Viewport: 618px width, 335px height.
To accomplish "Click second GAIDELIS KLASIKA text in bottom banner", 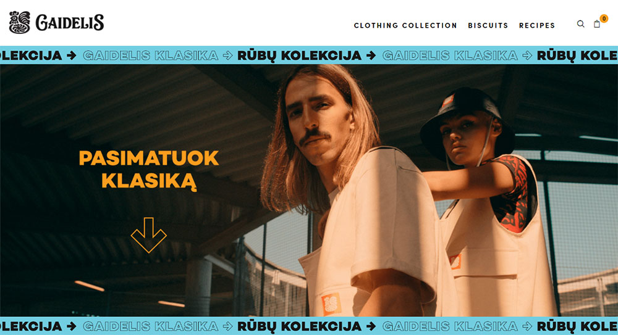I will pyautogui.click(x=450, y=326).
